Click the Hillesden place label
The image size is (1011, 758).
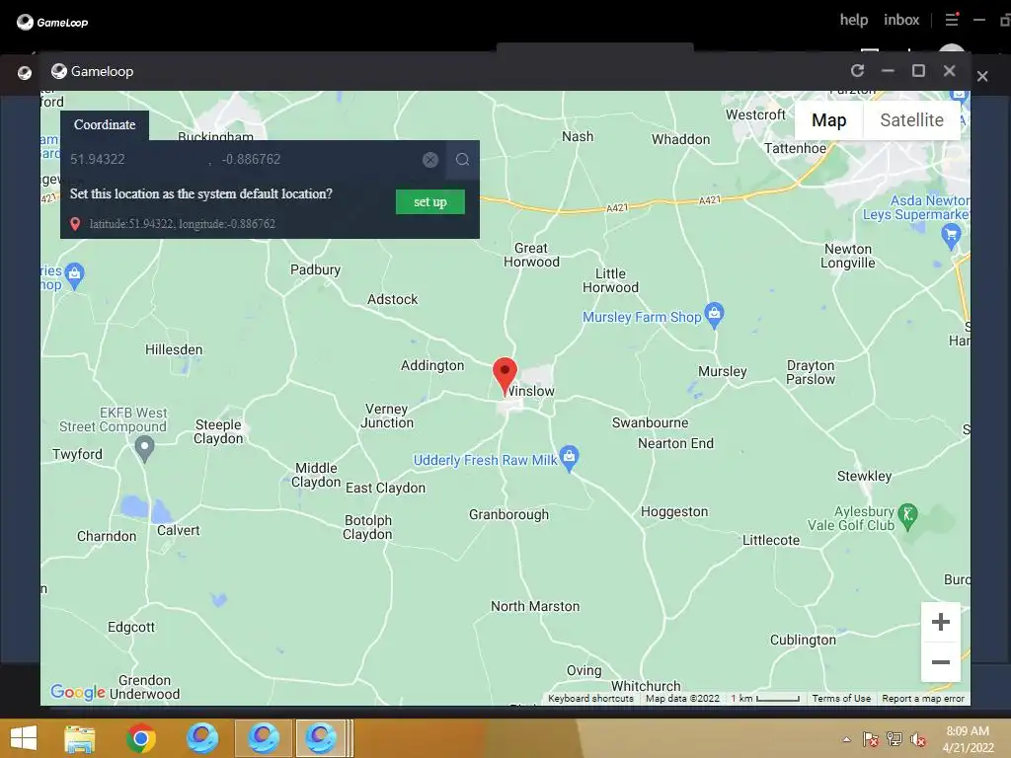pos(174,349)
